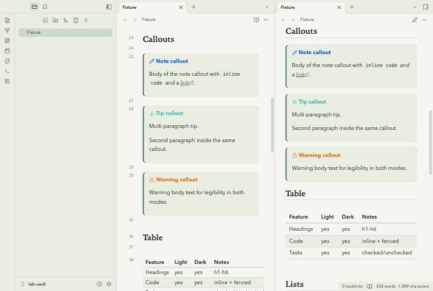The image size is (433, 291).
Task: Create a new note in file explorer
Action: point(45,20)
